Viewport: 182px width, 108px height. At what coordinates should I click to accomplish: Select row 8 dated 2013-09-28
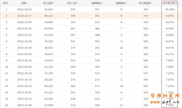point(91,54)
